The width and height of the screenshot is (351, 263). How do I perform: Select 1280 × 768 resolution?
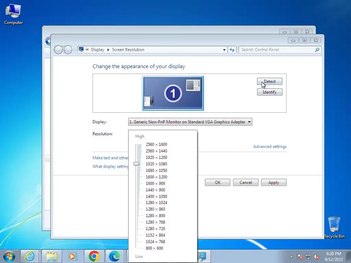[x=156, y=222]
